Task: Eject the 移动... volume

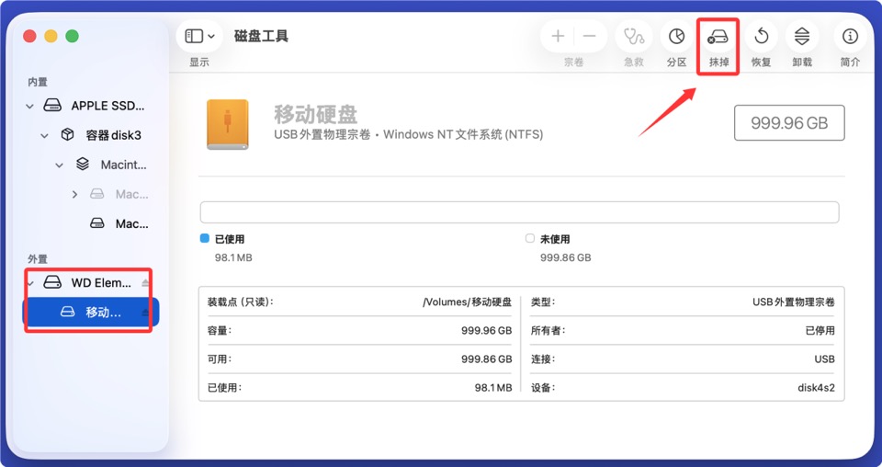Action: tap(146, 313)
